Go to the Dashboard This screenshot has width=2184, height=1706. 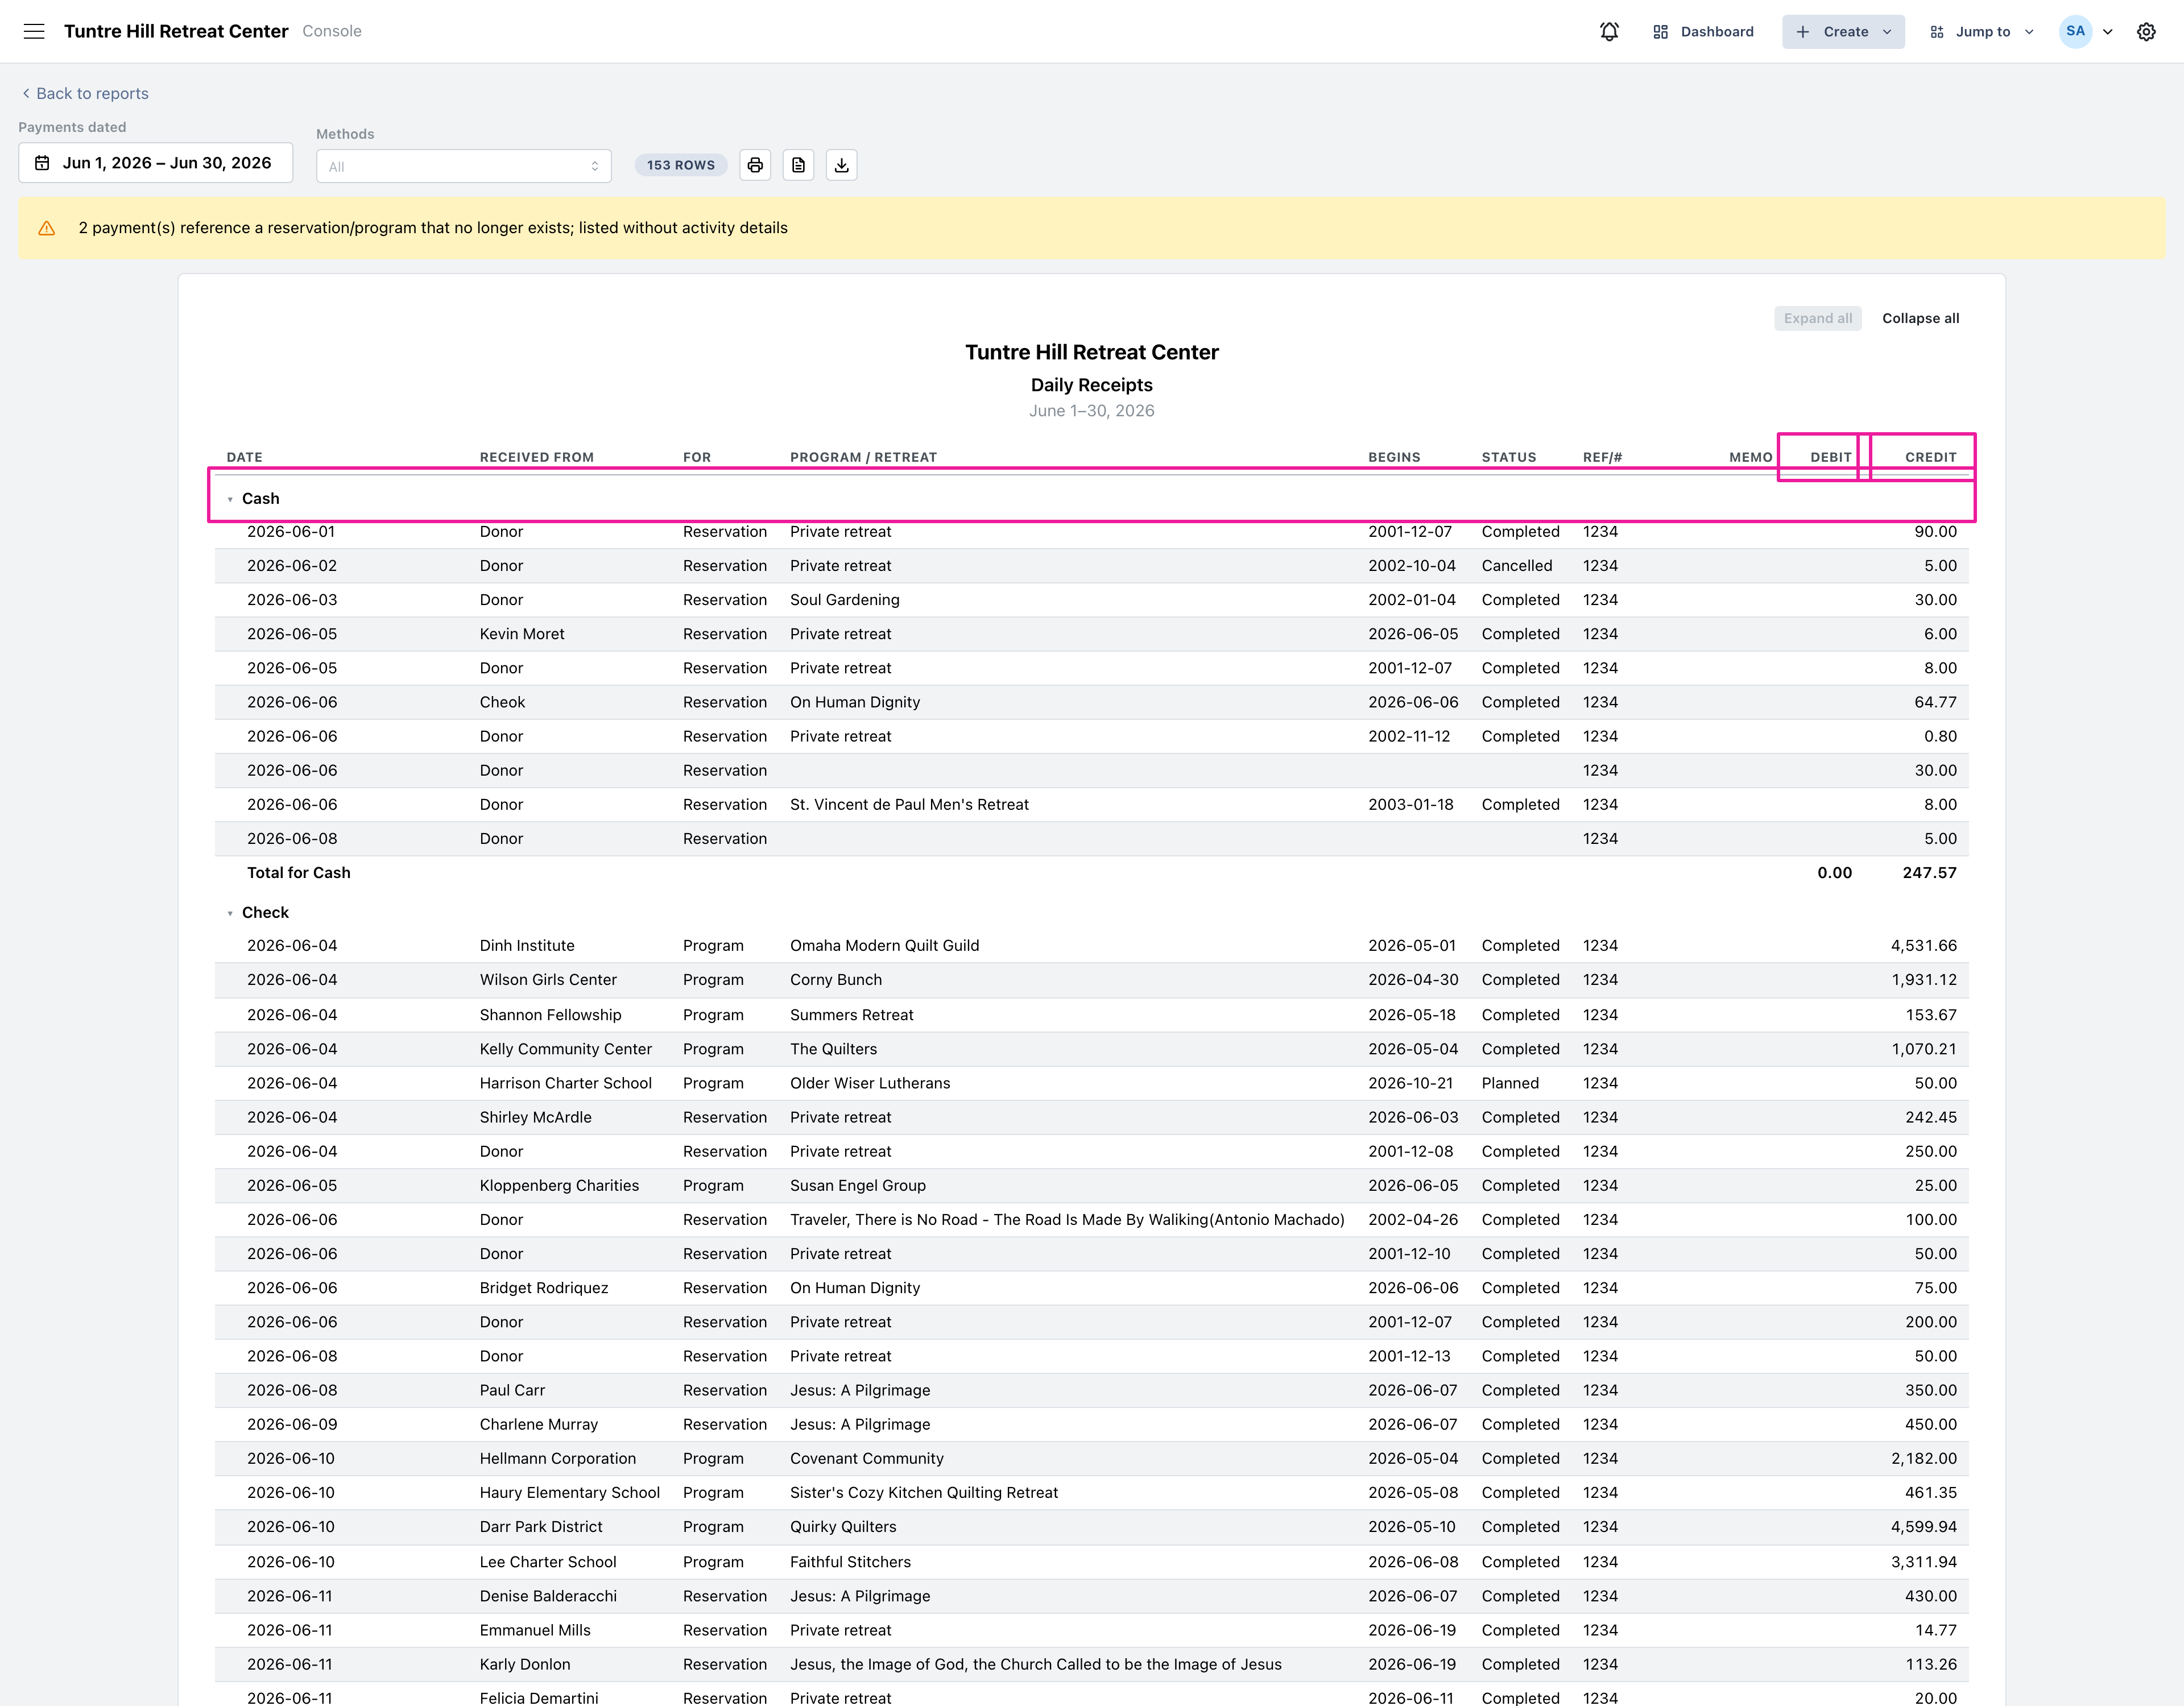(x=1703, y=31)
